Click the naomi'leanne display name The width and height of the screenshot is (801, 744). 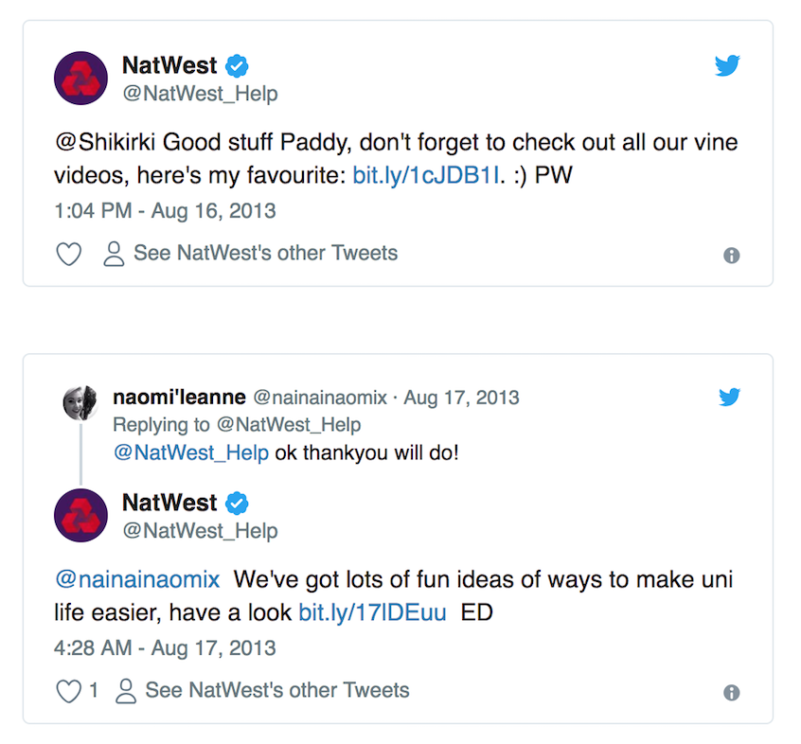pyautogui.click(x=179, y=398)
